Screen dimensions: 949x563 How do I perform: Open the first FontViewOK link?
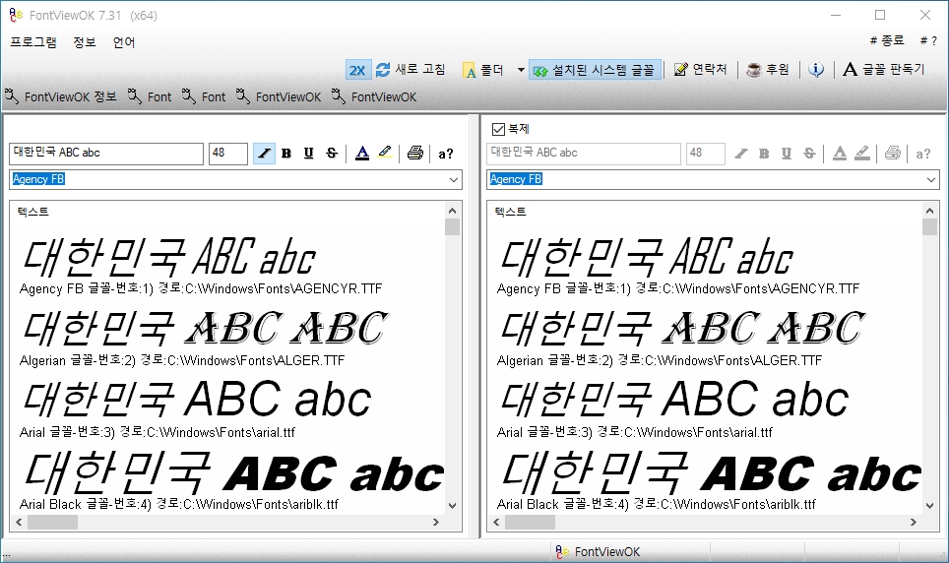279,96
